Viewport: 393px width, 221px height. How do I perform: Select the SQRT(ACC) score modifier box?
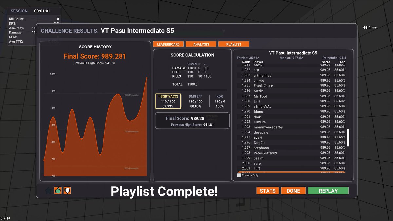[x=168, y=101]
